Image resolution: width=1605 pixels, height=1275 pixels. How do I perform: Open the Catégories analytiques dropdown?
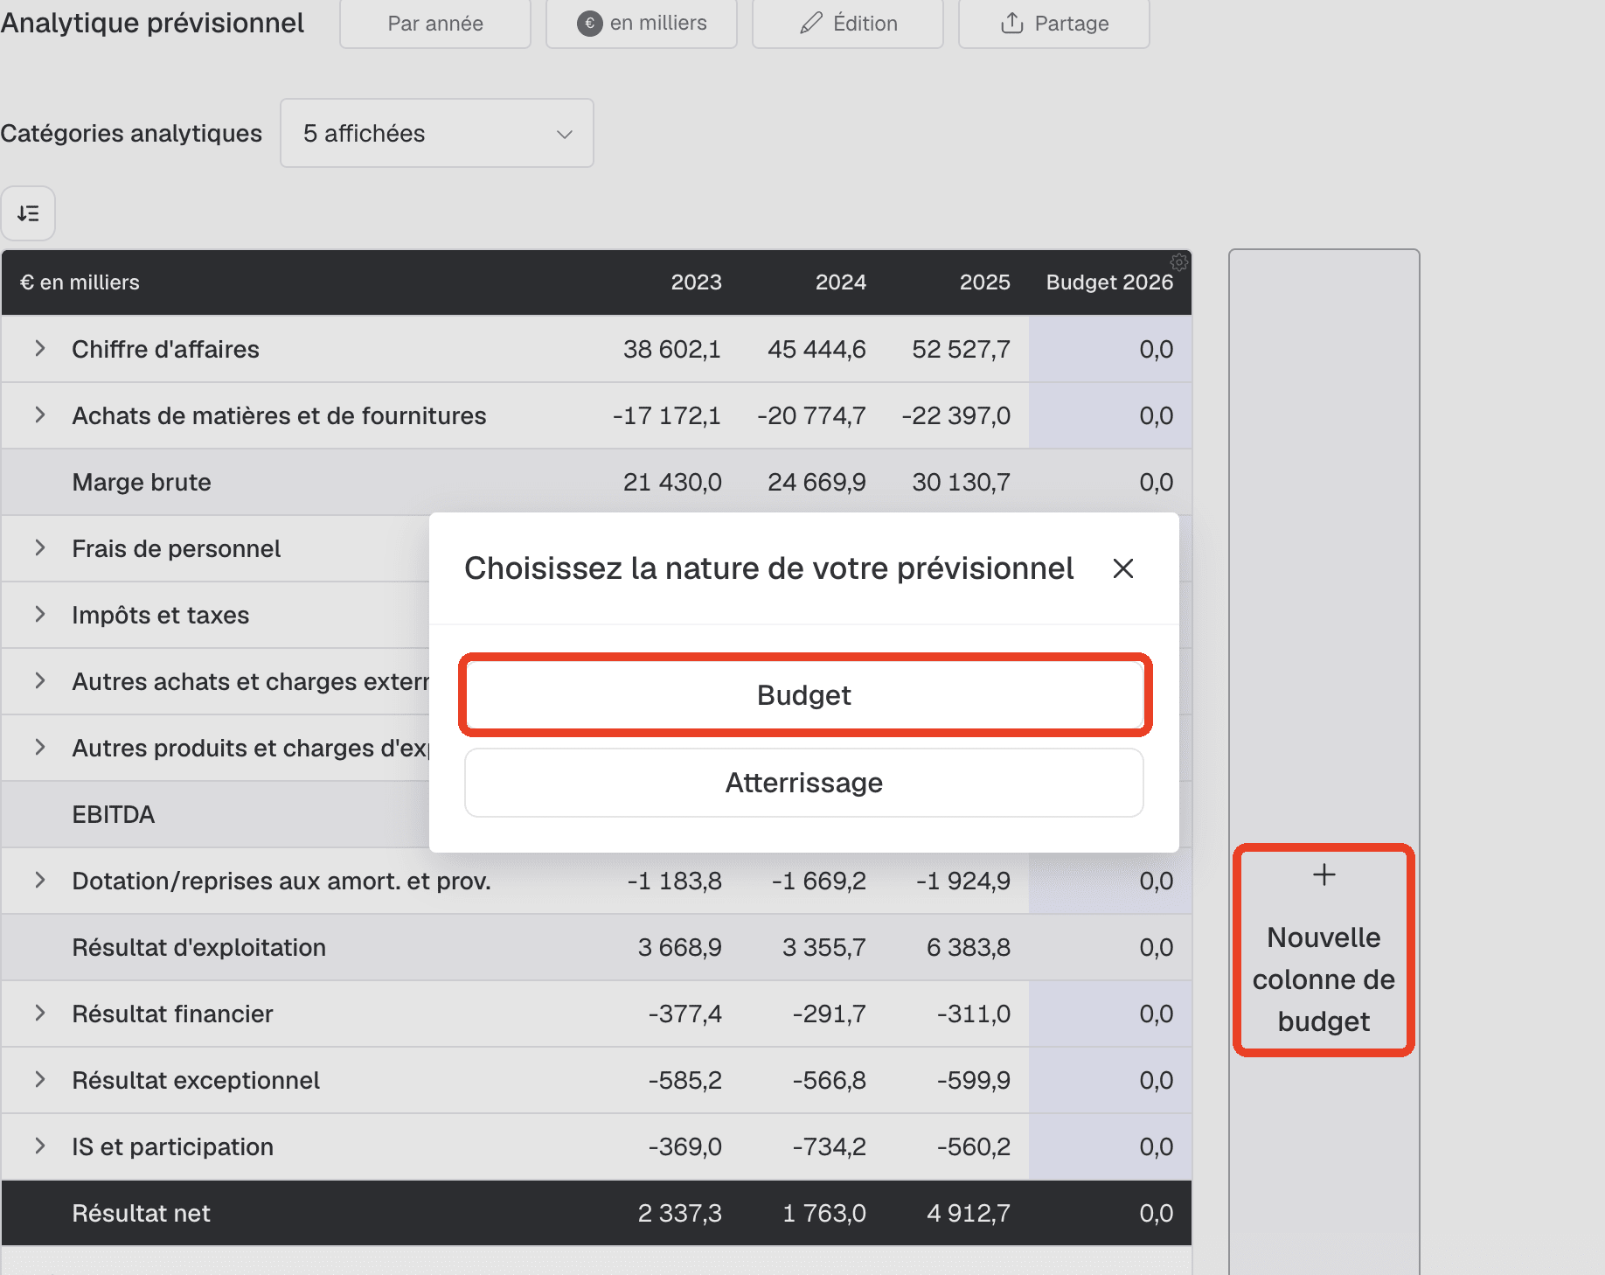tap(437, 133)
